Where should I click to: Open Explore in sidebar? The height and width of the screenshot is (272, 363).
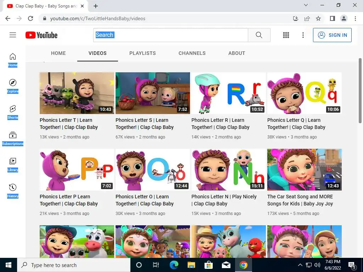(x=13, y=86)
